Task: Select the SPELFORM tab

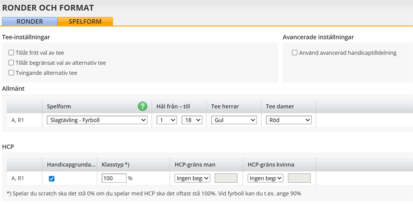Action: point(85,21)
